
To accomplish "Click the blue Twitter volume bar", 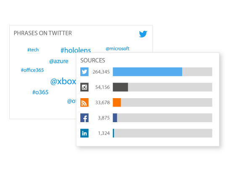I will [148, 72].
